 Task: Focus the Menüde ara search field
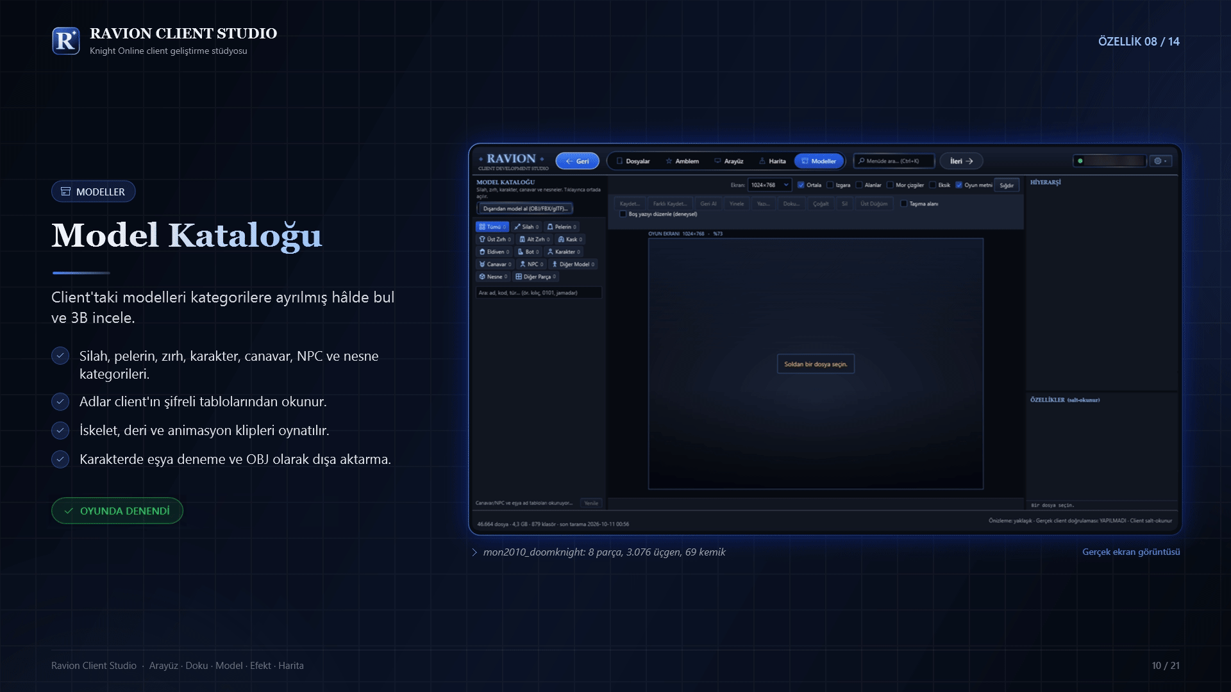click(x=894, y=161)
